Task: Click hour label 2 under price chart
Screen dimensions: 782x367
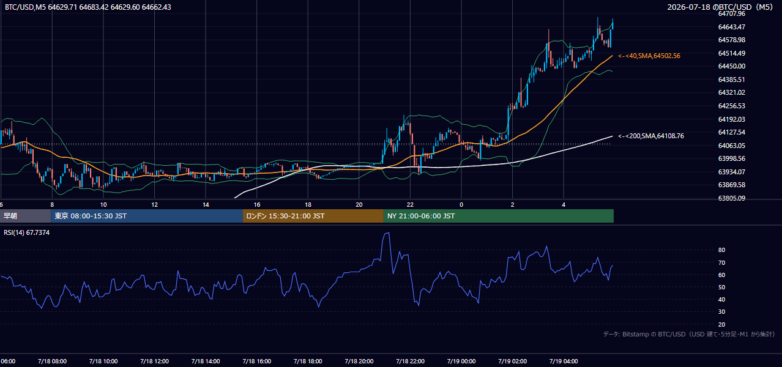Action: [513, 205]
